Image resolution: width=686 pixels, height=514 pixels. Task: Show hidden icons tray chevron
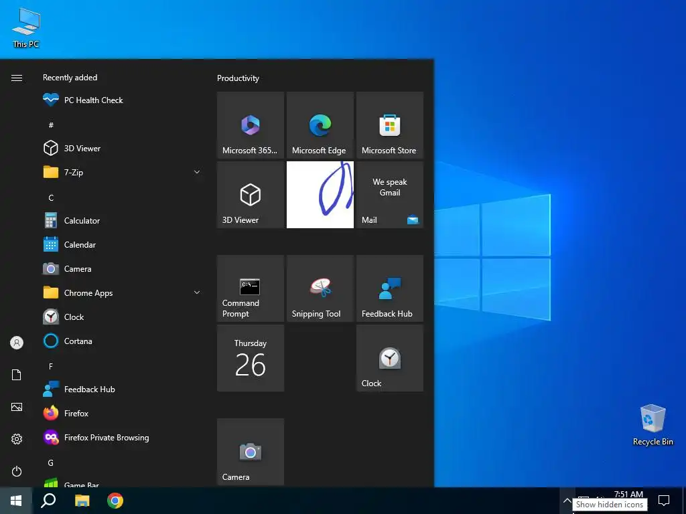click(x=567, y=501)
